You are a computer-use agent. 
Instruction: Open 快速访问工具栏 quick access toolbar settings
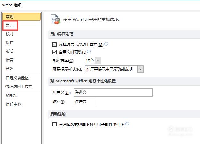click(x=19, y=87)
